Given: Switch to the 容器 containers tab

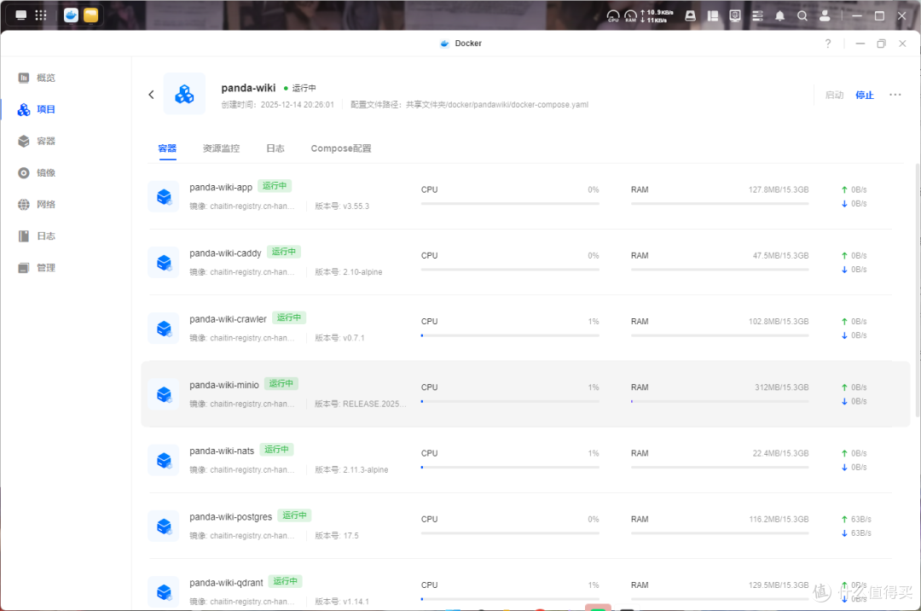Looking at the screenshot, I should click(167, 148).
